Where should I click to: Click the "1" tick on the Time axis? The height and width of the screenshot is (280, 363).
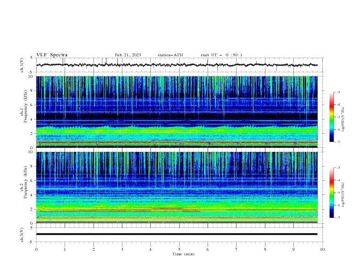click(65, 249)
